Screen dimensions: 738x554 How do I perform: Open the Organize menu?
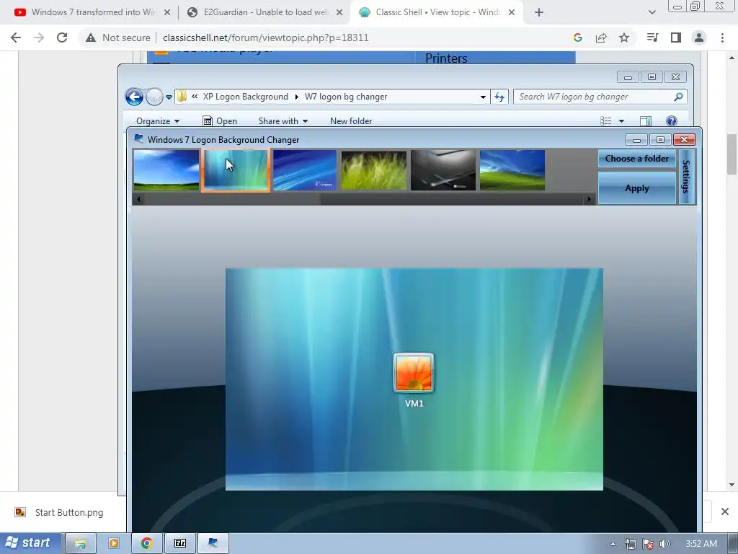pos(158,121)
